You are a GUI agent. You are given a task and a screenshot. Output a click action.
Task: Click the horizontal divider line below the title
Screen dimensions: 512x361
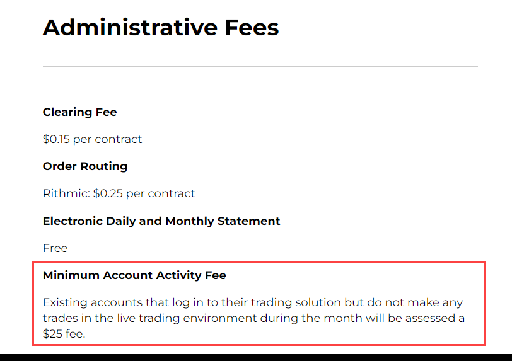point(260,66)
